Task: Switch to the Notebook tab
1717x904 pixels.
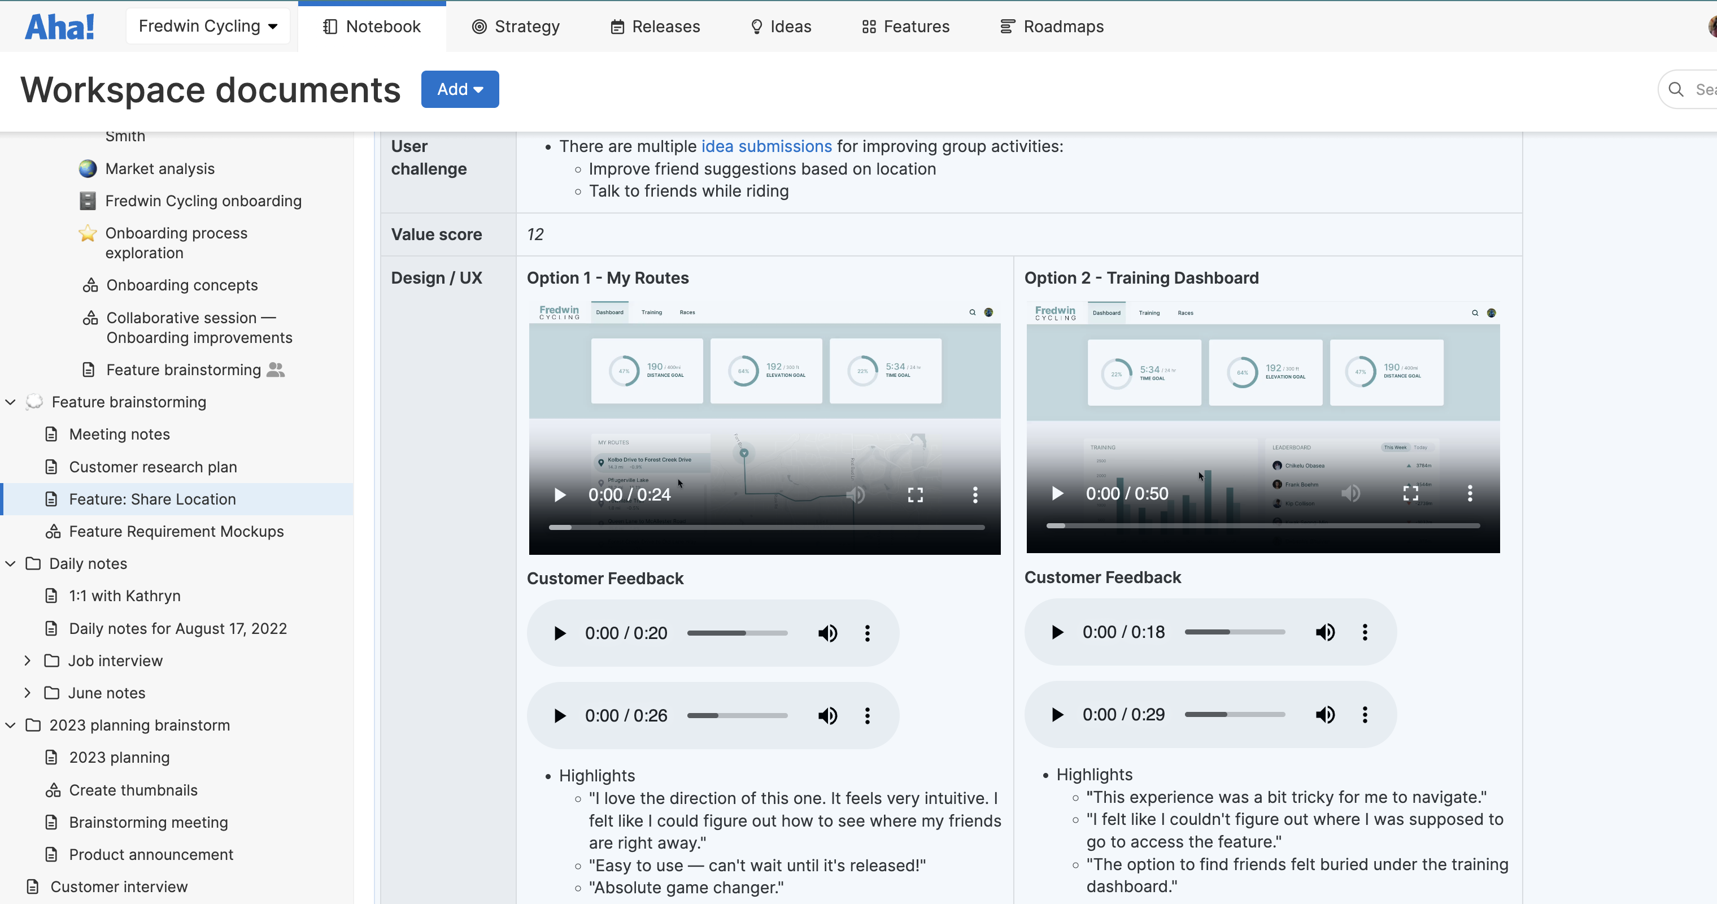Action: coord(372,27)
